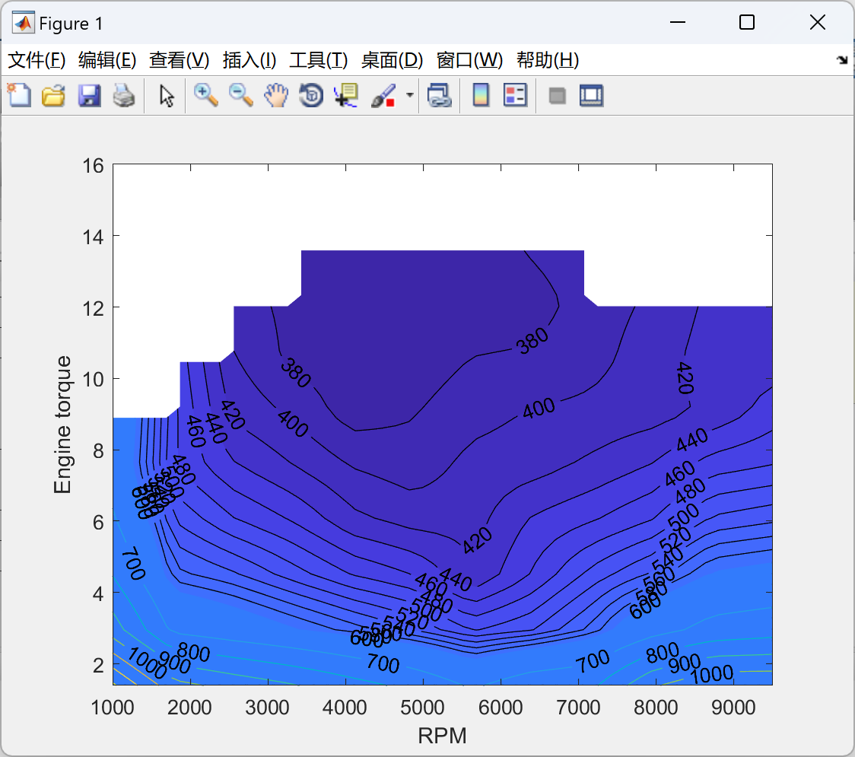
Task: Select the Brush data tool
Action: pos(383,95)
